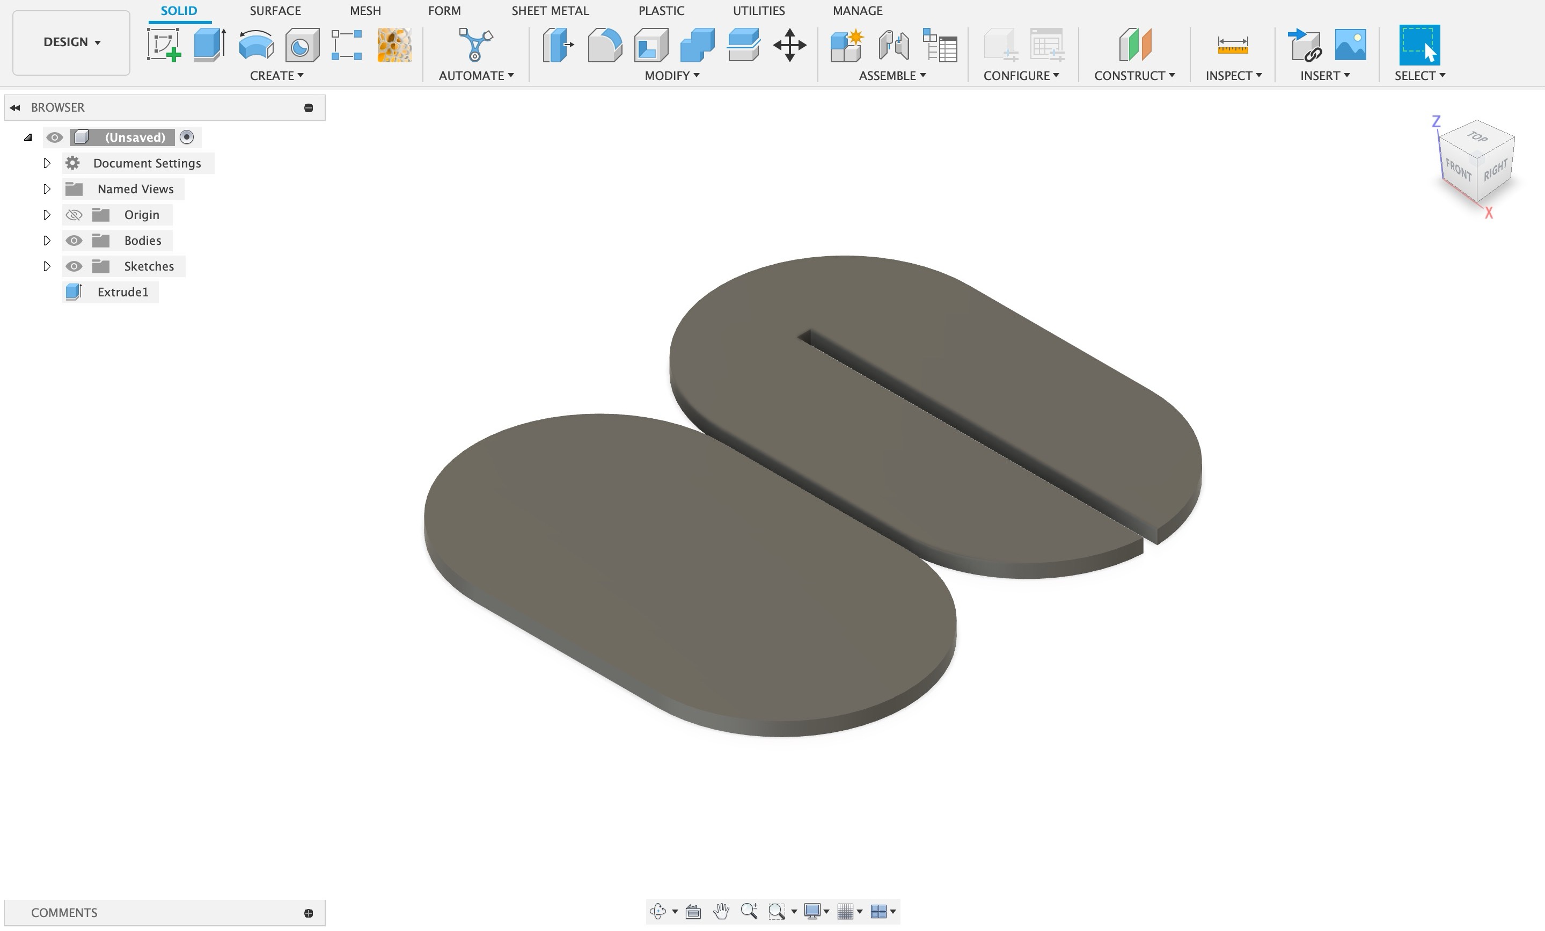Create a New Component

(847, 45)
